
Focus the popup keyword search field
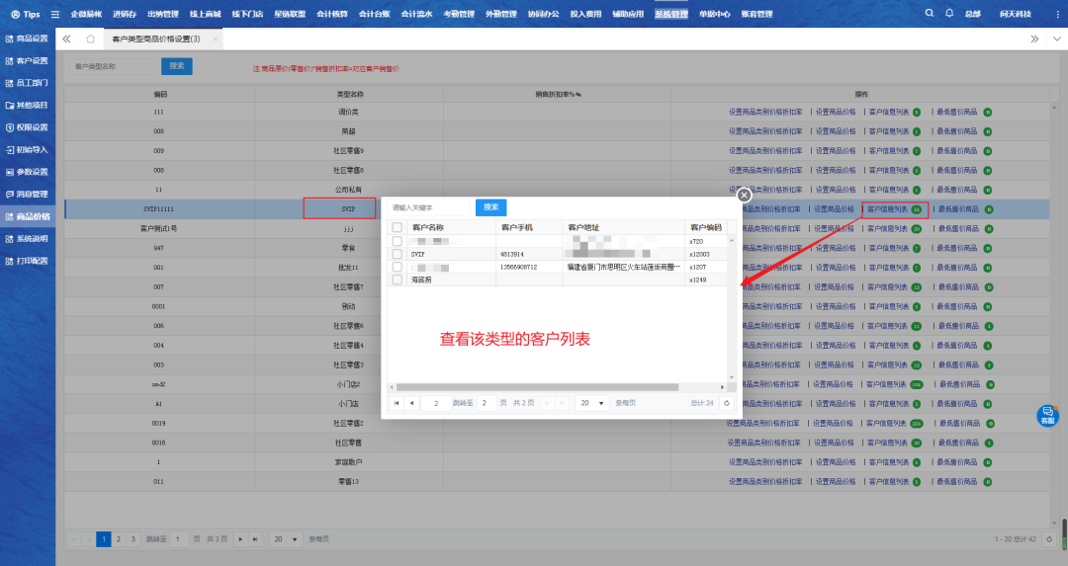click(427, 207)
